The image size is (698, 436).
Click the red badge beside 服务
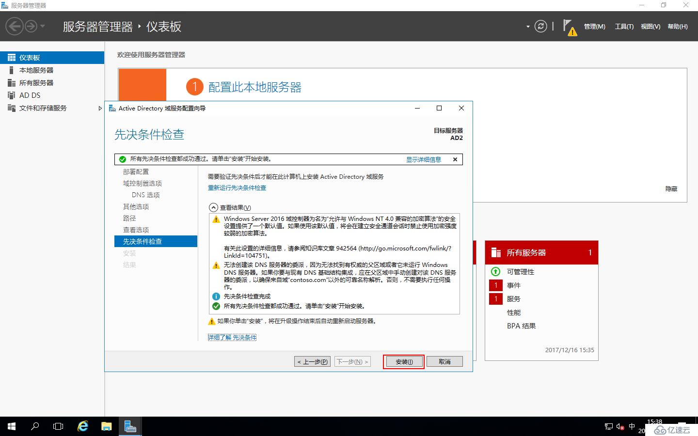tap(496, 299)
